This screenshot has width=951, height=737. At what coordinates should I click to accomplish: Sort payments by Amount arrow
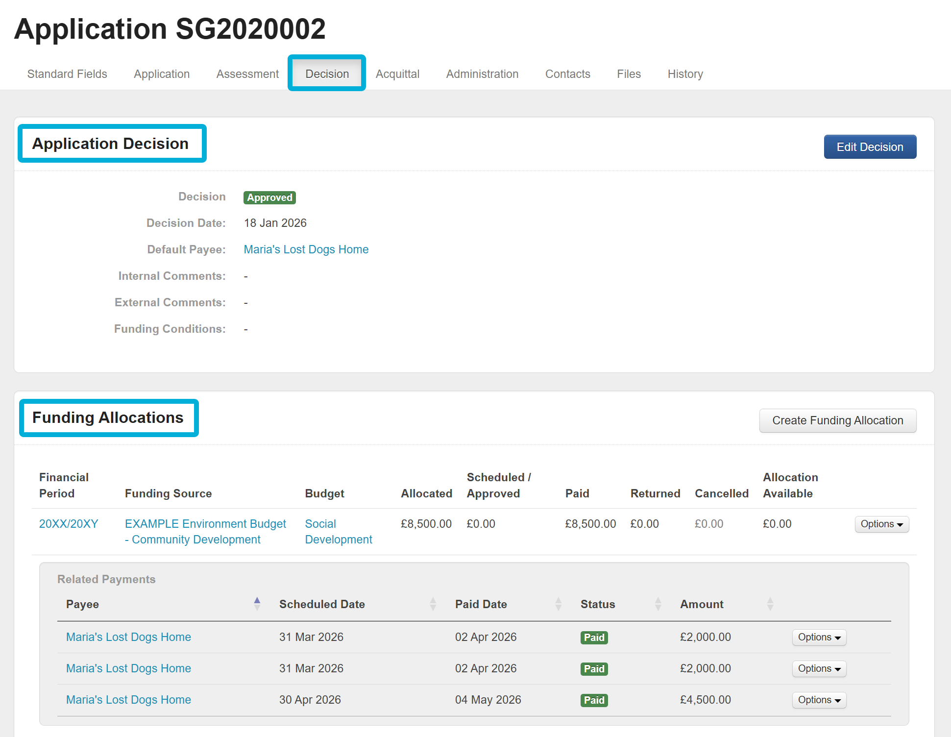770,604
